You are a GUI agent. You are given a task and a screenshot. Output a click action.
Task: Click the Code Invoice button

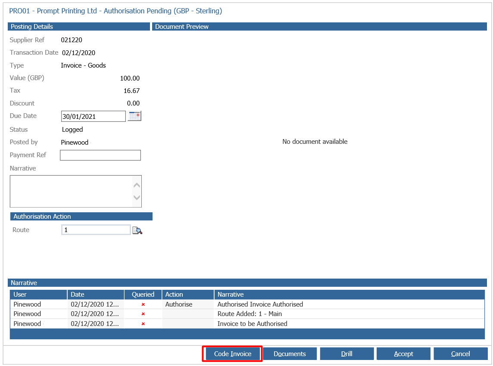[x=233, y=354]
